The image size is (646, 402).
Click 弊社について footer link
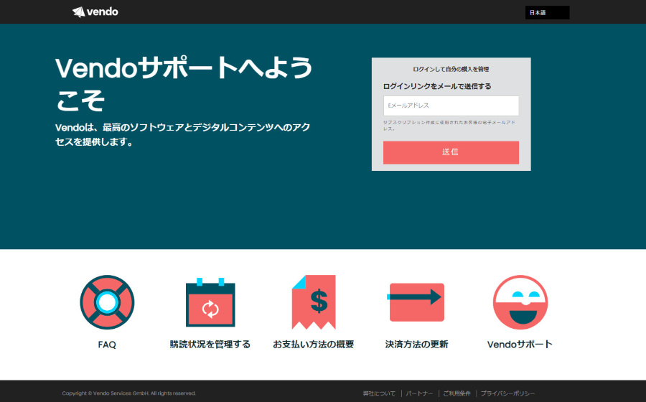tap(379, 394)
